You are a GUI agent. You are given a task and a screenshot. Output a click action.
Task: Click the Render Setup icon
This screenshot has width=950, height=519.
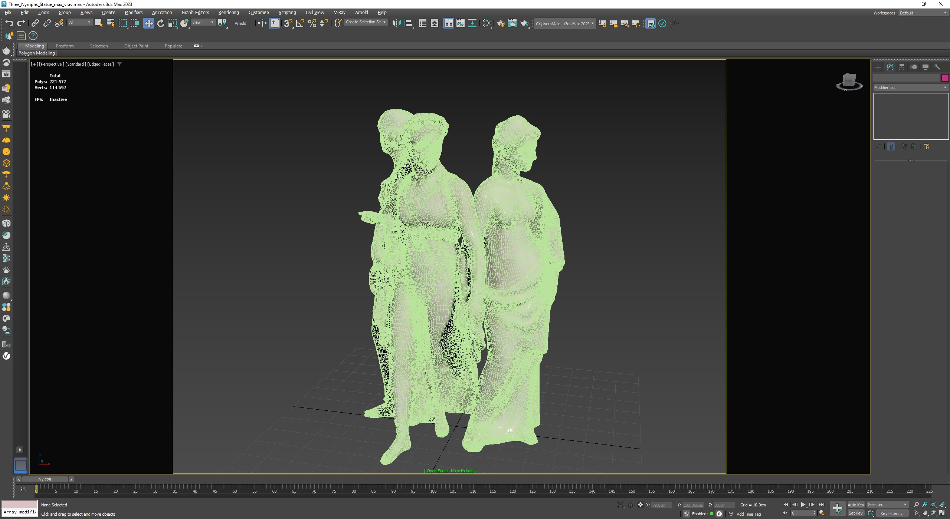tap(502, 24)
